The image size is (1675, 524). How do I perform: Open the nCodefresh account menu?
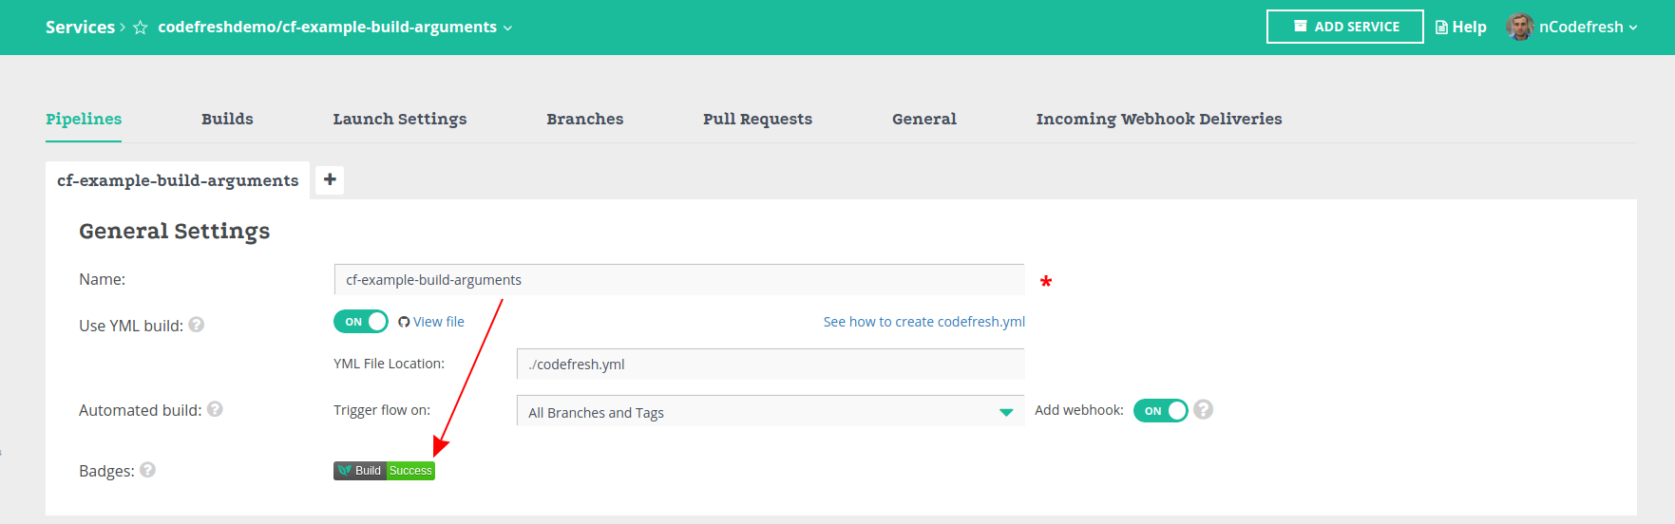pyautogui.click(x=1588, y=28)
